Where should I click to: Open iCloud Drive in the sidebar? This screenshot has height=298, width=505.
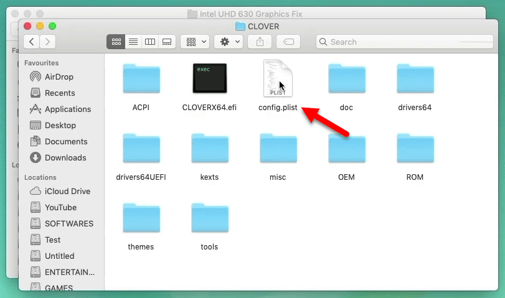click(60, 191)
